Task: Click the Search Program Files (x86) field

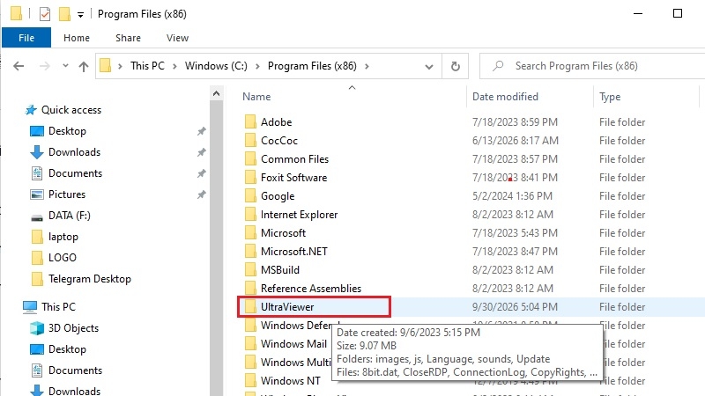Action: [593, 67]
